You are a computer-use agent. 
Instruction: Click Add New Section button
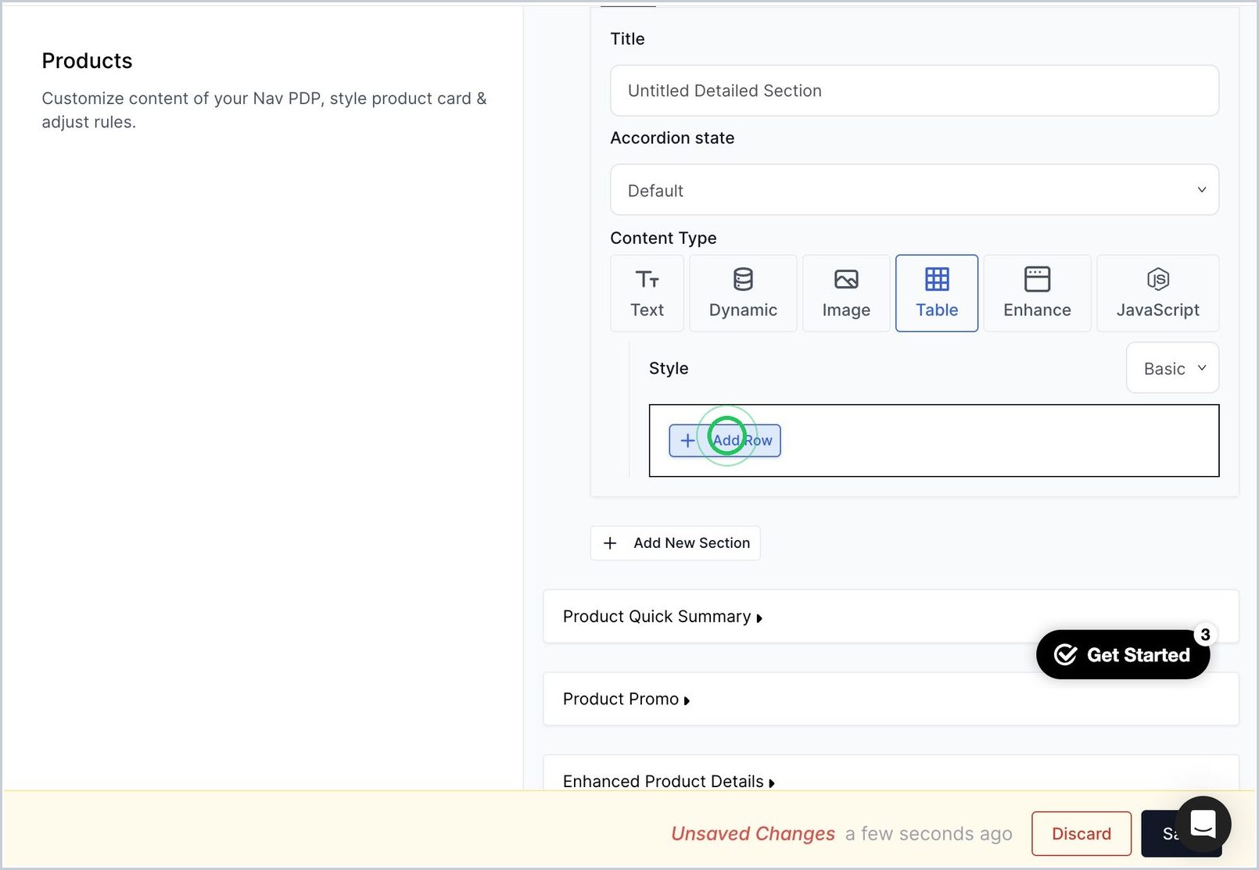click(x=675, y=543)
